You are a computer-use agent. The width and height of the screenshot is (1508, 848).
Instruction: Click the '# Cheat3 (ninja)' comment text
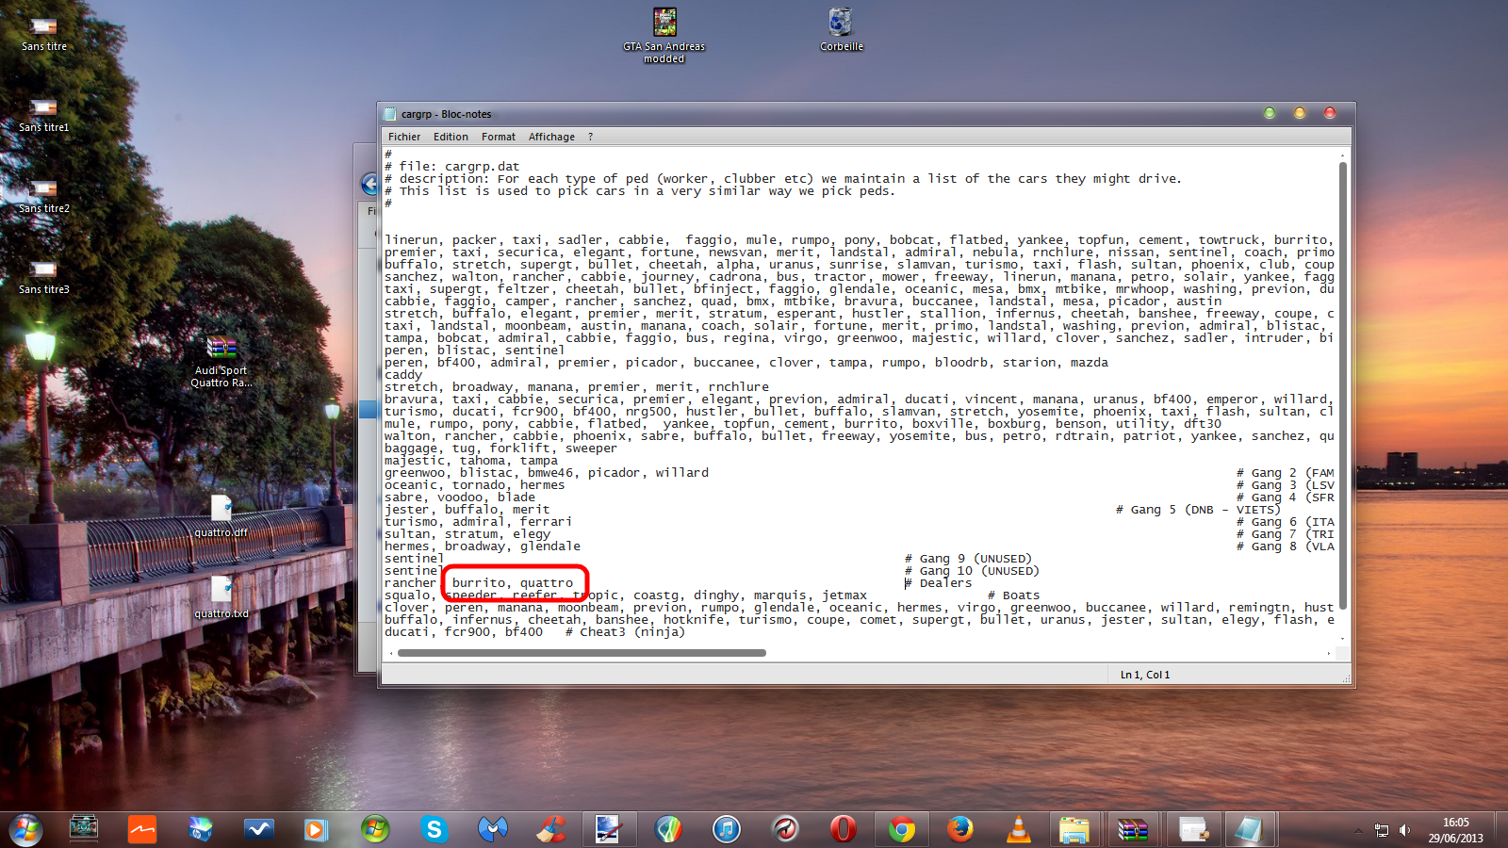pos(626,632)
